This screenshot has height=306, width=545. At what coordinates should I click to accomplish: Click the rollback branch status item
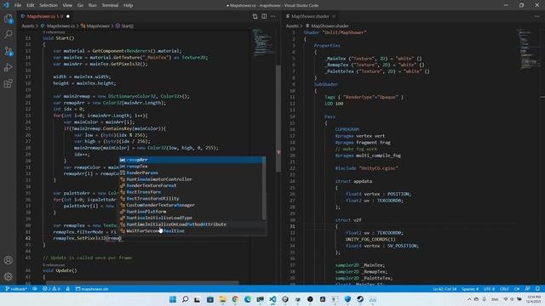click(x=16, y=289)
